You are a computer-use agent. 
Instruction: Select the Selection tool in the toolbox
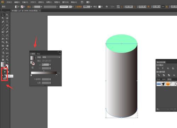(x=3, y=15)
